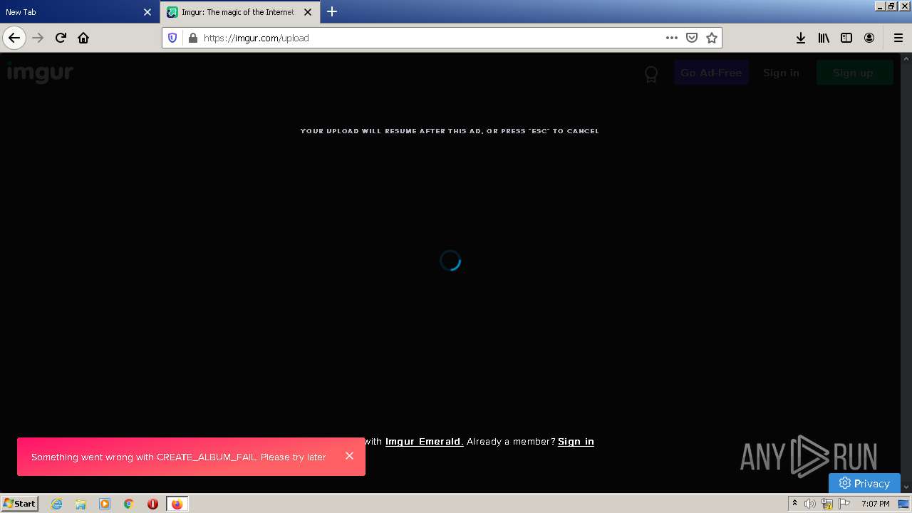Viewport: 912px width, 513px height.
Task: Save page to Pocket
Action: [691, 38]
